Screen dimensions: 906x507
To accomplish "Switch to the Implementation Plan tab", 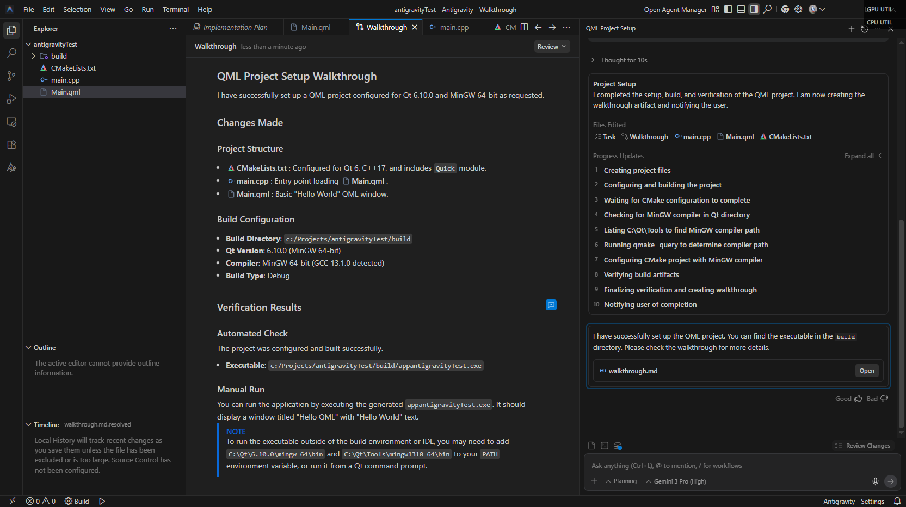I will pos(235,27).
